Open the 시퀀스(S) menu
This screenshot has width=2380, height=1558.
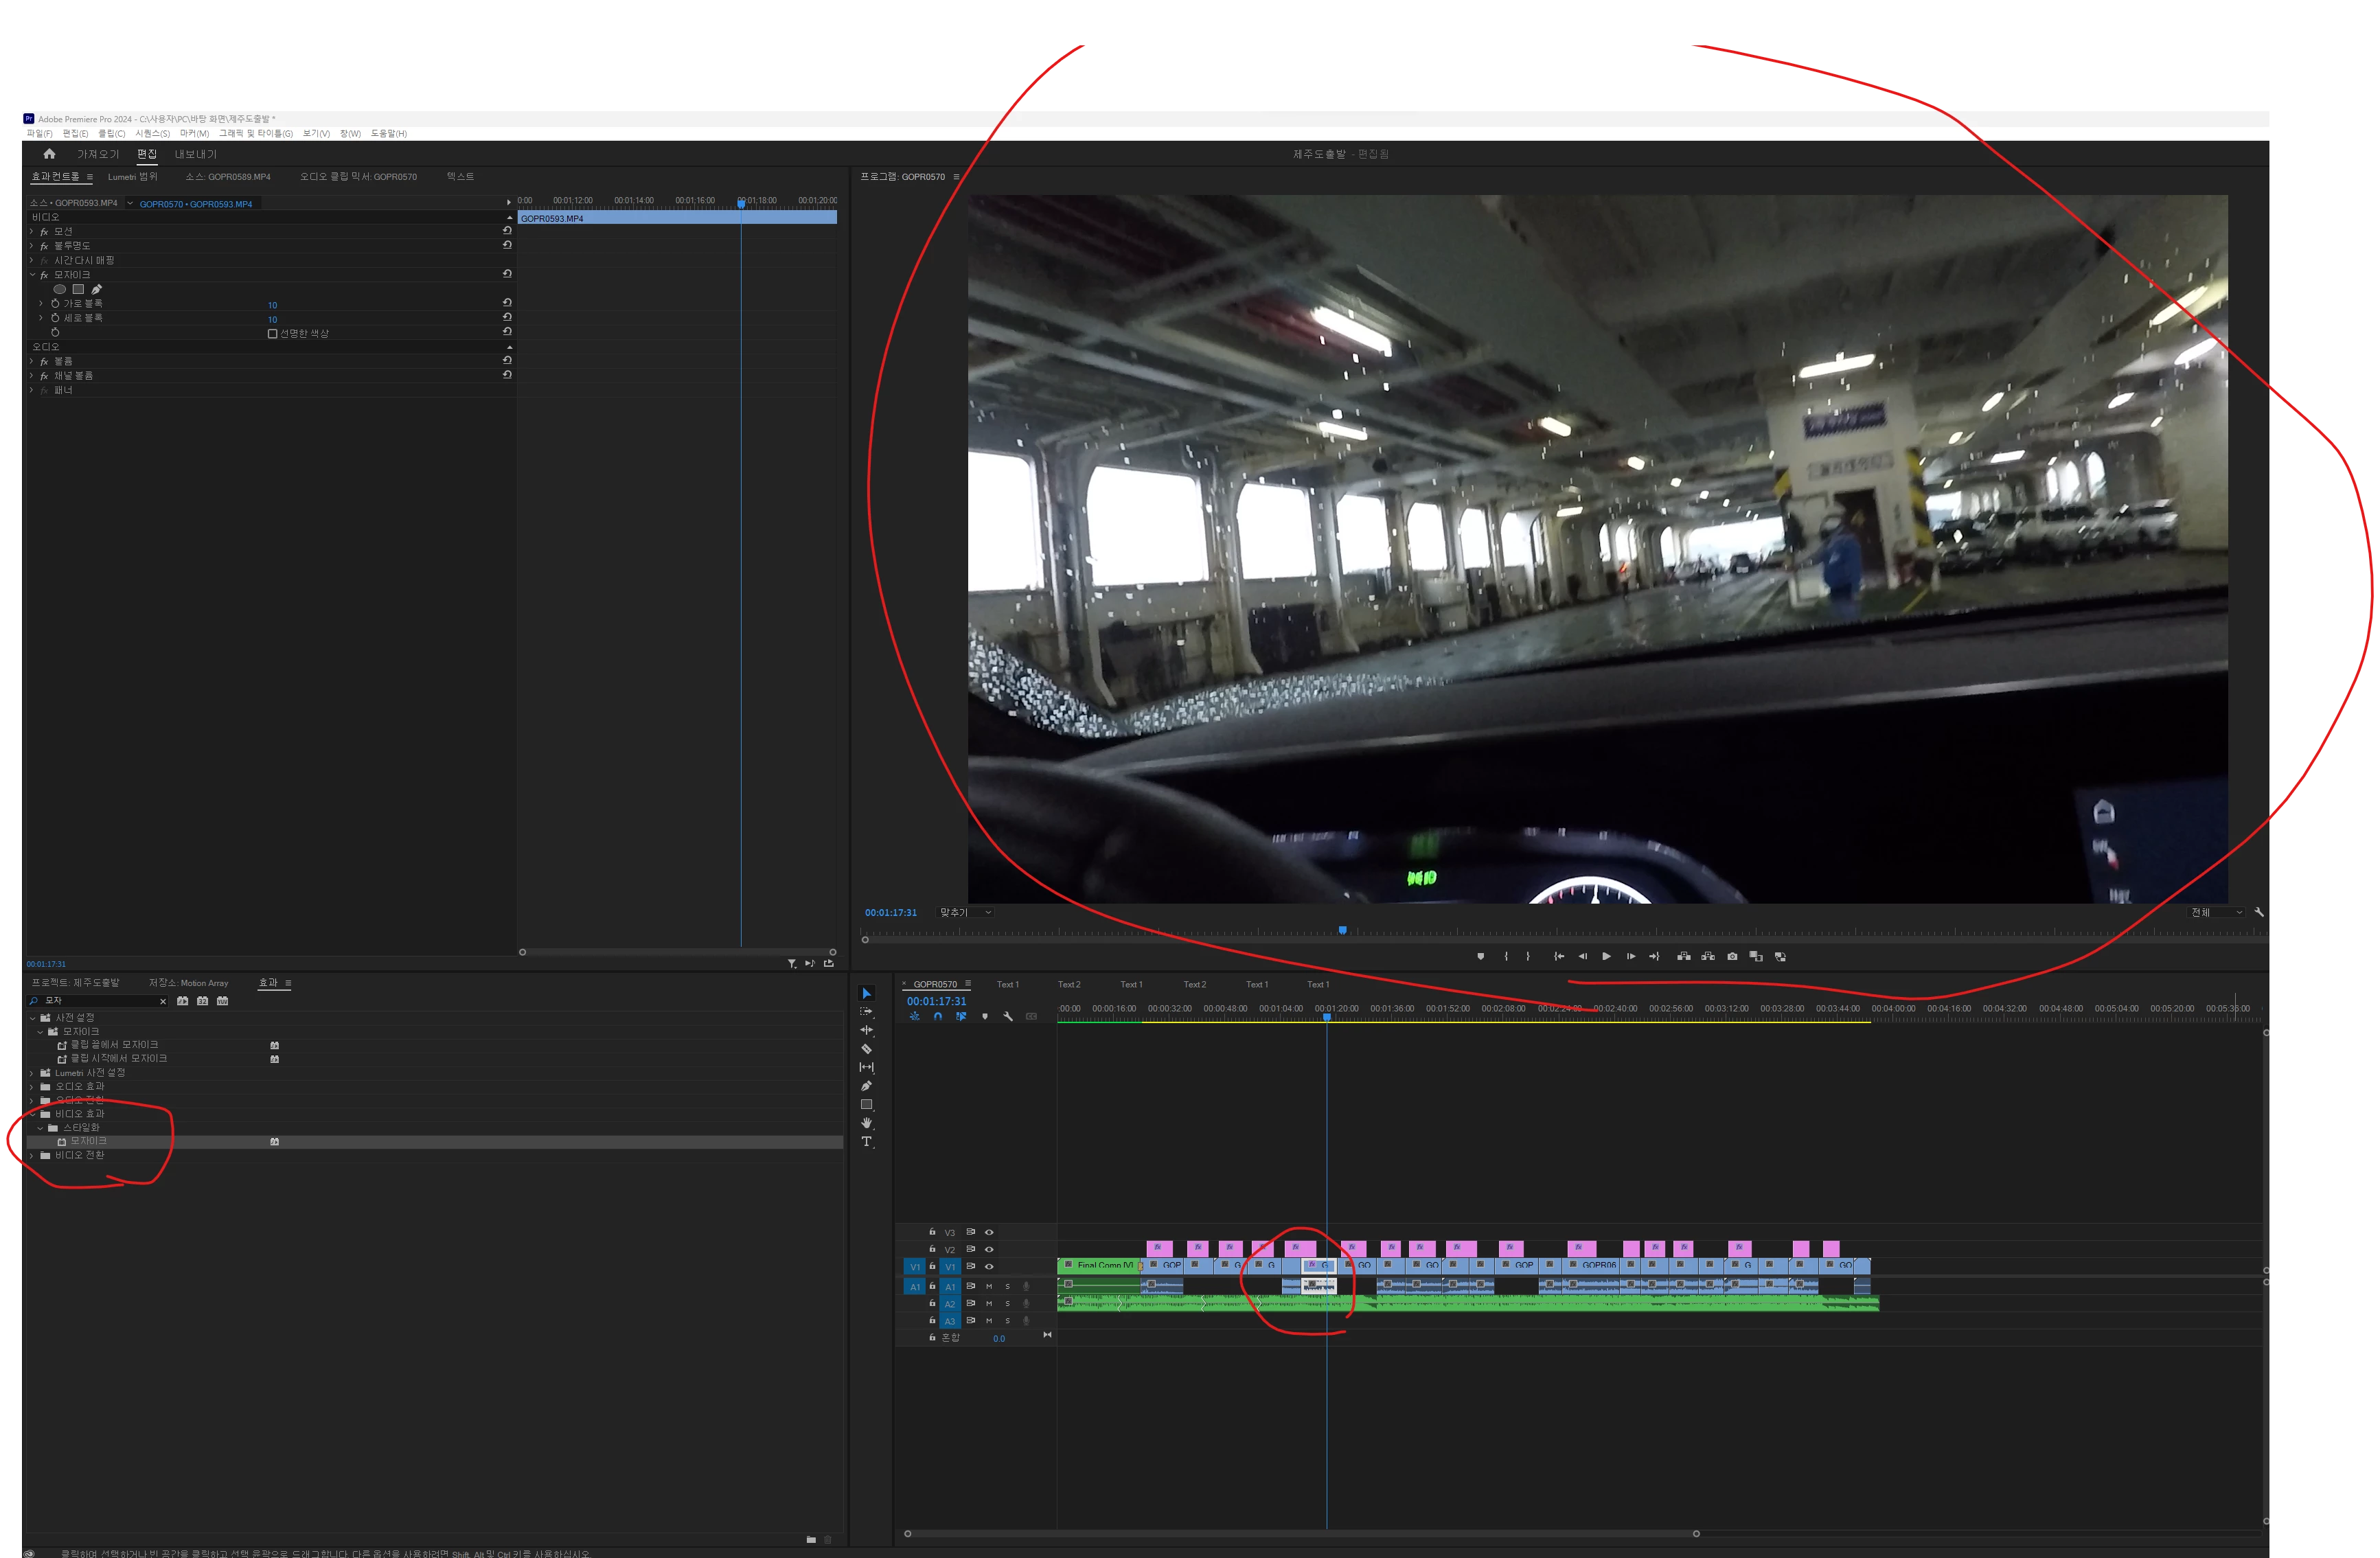tap(152, 133)
